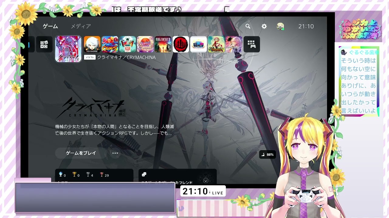Select the CRYMACHINA game tile
This screenshot has height=218, width=389.
point(68,49)
